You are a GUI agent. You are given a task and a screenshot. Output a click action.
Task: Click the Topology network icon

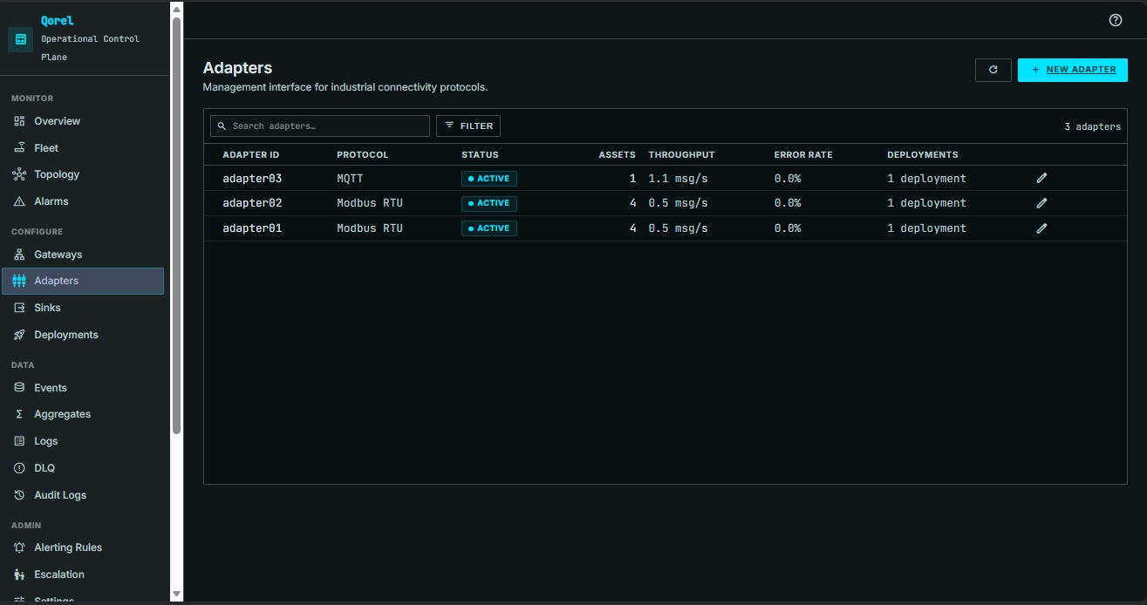(x=19, y=174)
